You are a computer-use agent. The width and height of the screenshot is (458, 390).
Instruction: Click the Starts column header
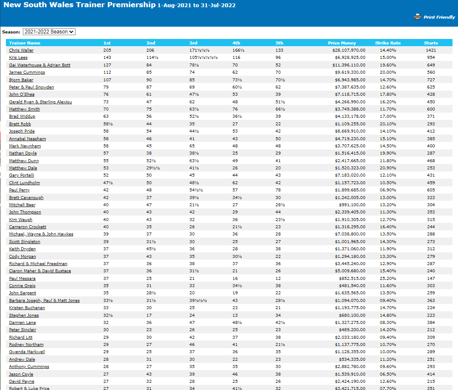coord(431,43)
